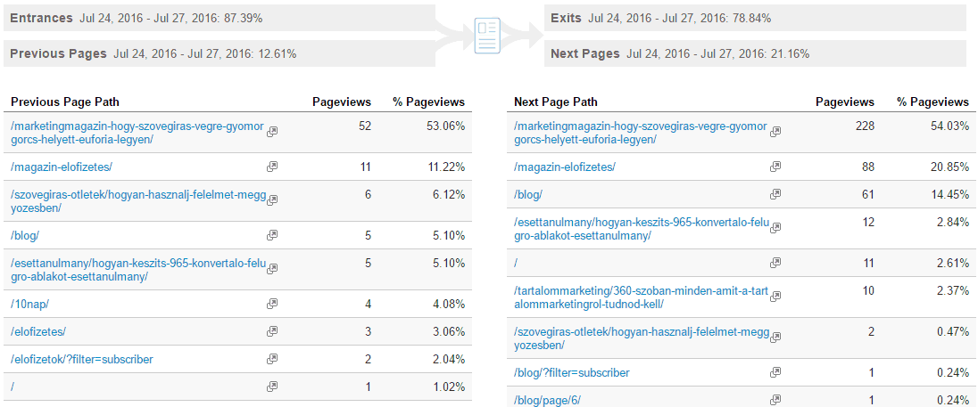Viewport: 978px width, 407px height.
Task: Select the Entrances 87.39% bar
Action: coord(220,18)
